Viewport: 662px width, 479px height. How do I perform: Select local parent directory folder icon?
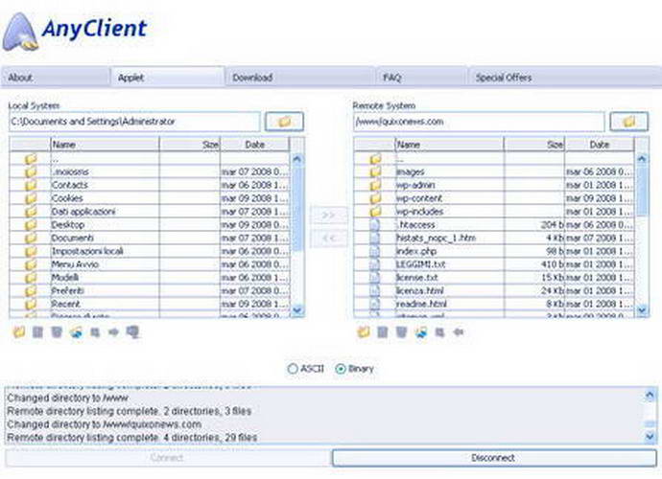click(31, 159)
